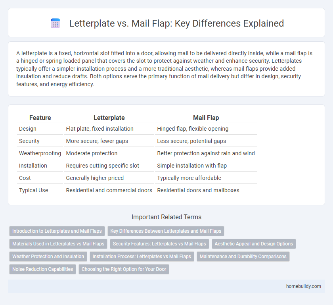
Task: Select the 'Mail Flap' column header
Action: tap(206, 118)
